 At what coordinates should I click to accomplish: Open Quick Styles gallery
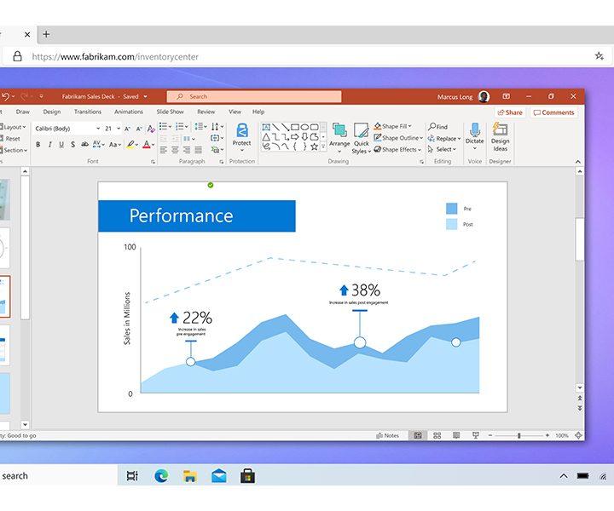coord(361,139)
